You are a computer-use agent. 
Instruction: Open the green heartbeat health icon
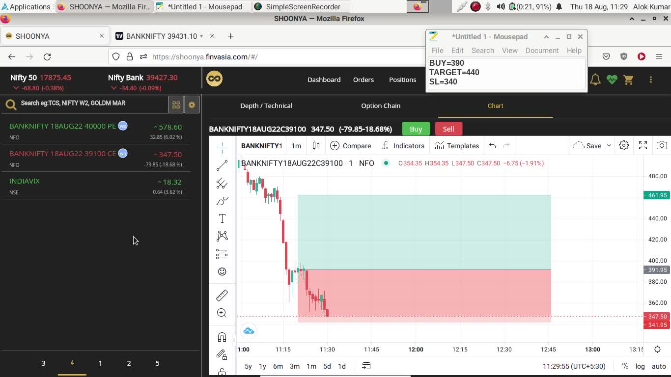[612, 80]
